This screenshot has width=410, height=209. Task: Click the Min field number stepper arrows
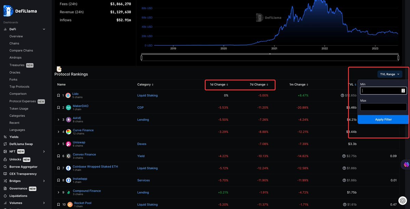click(x=403, y=91)
